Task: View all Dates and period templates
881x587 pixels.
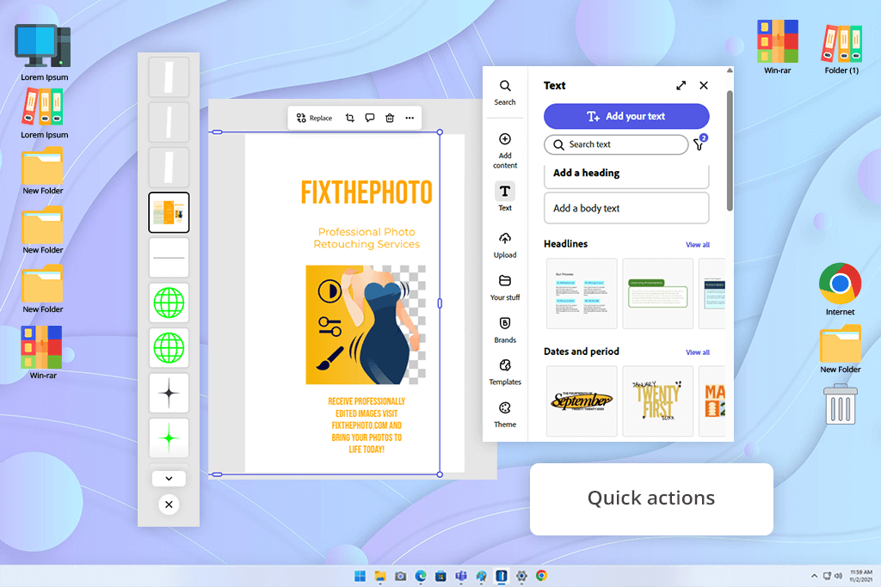Action: pos(697,352)
